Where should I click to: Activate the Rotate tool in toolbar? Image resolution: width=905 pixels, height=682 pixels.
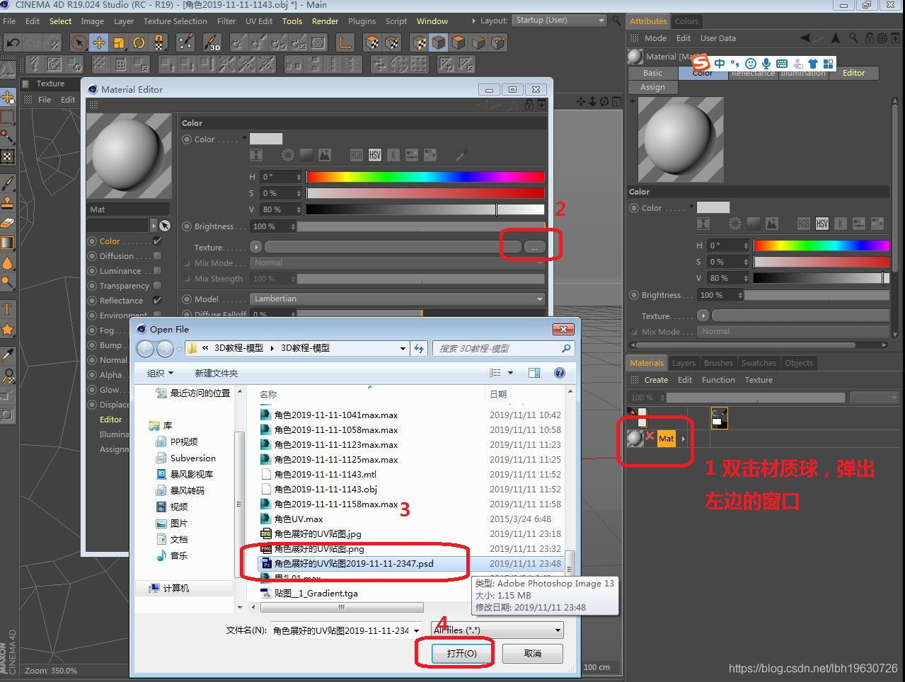click(139, 43)
